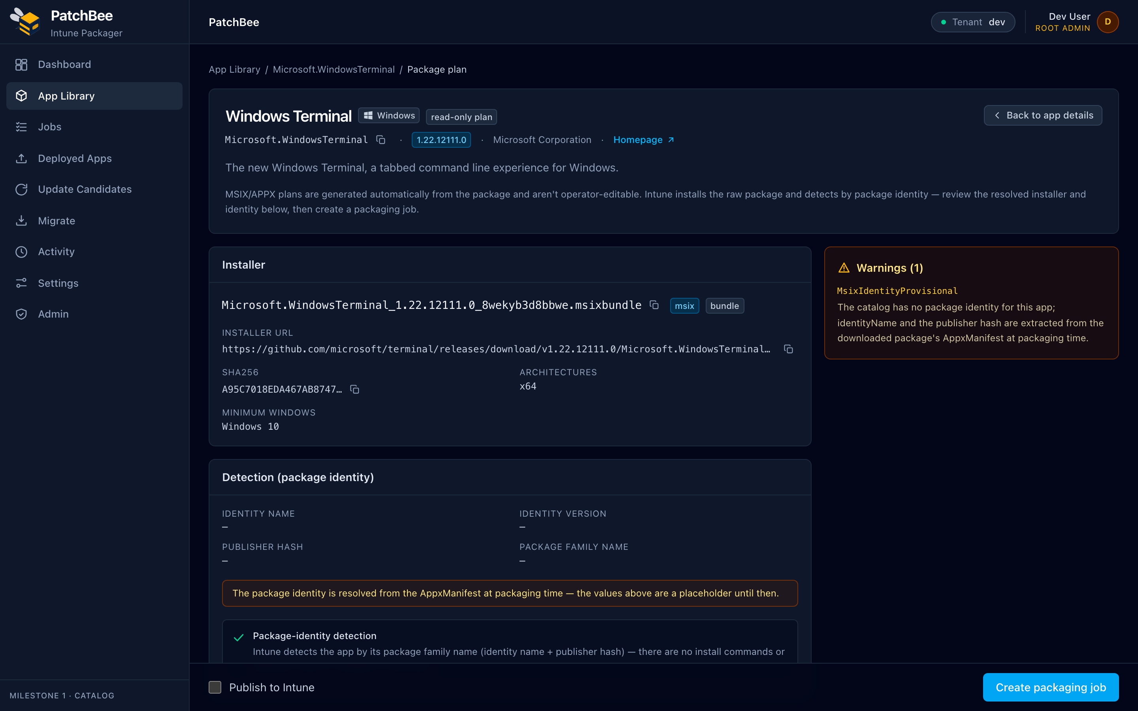1138x711 pixels.
Task: Click the Jobs list icon
Action: click(21, 127)
